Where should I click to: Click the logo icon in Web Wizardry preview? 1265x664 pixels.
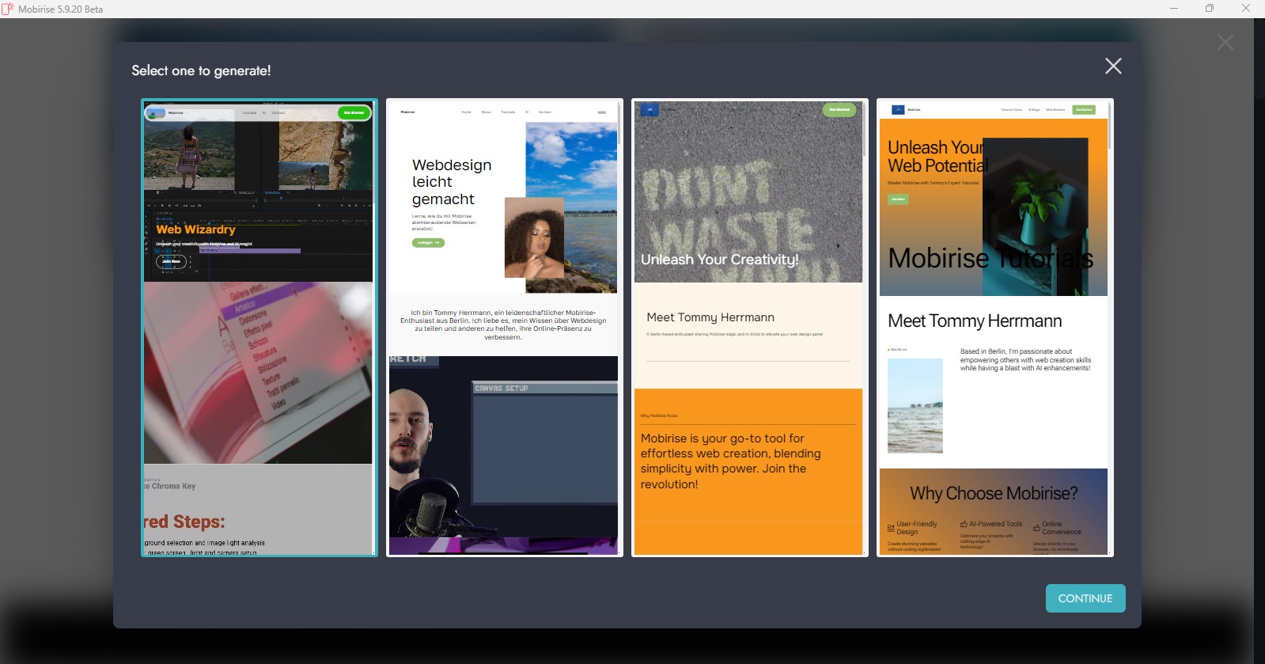[156, 112]
